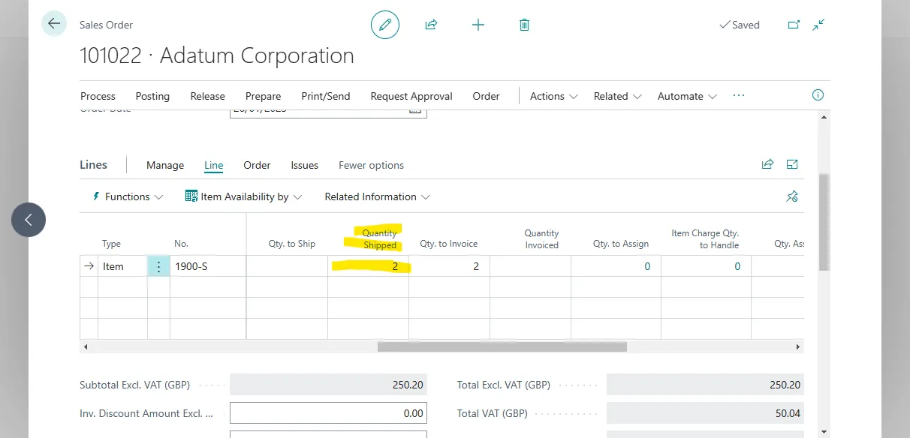Click Qty. to Invoice column header
The height and width of the screenshot is (438, 910).
448,244
